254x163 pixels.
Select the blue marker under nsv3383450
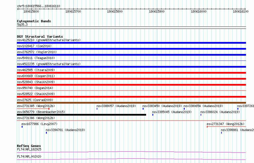point(143,109)
